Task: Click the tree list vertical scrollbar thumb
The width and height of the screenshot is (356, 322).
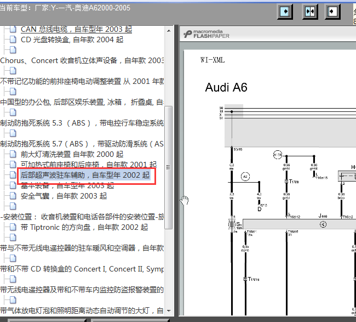Action: (169, 168)
